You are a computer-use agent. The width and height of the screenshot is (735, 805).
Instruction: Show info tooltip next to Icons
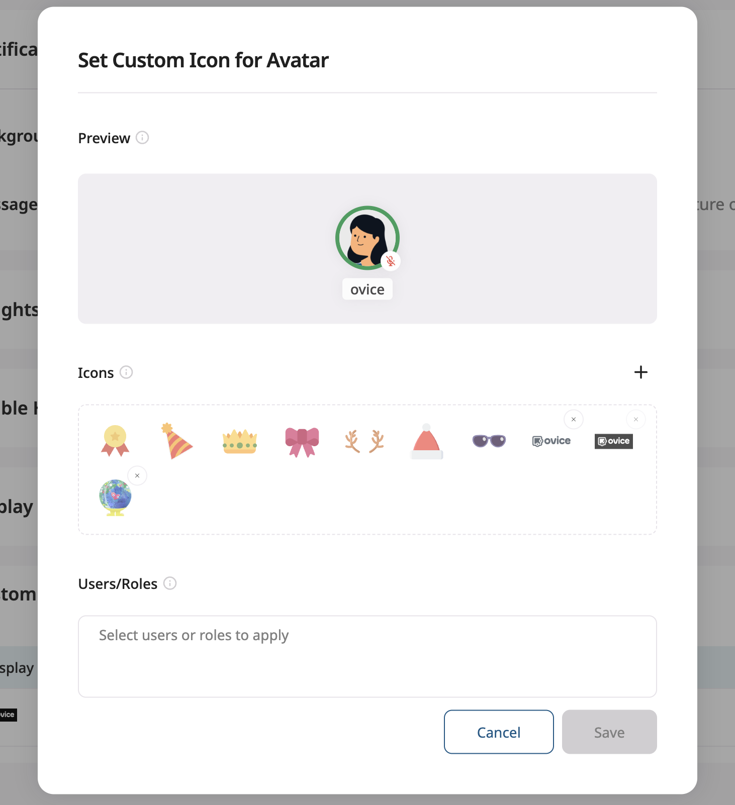[x=126, y=372]
